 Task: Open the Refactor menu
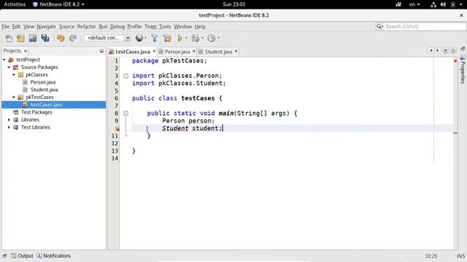point(86,26)
